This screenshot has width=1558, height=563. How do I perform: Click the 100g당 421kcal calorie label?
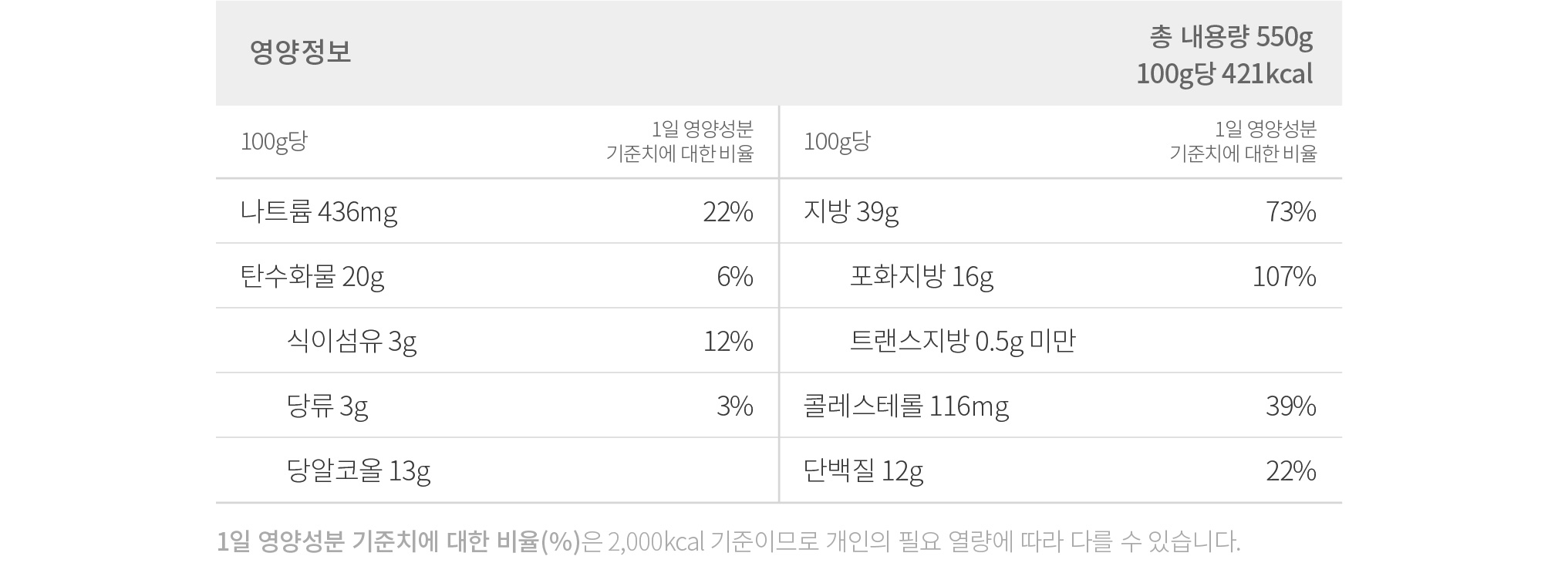click(1224, 74)
